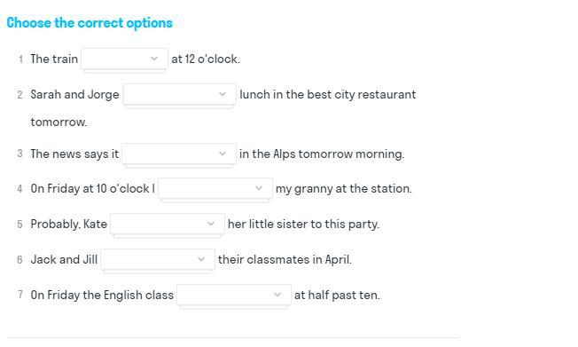
Task: Click the chevron arrow in sentence 7 dropdown
Action: (277, 295)
